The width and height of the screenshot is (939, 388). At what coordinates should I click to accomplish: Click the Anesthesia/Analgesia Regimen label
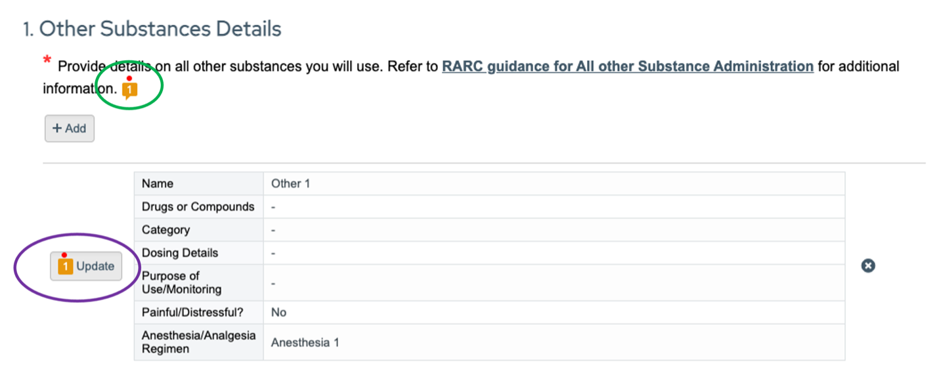(198, 341)
